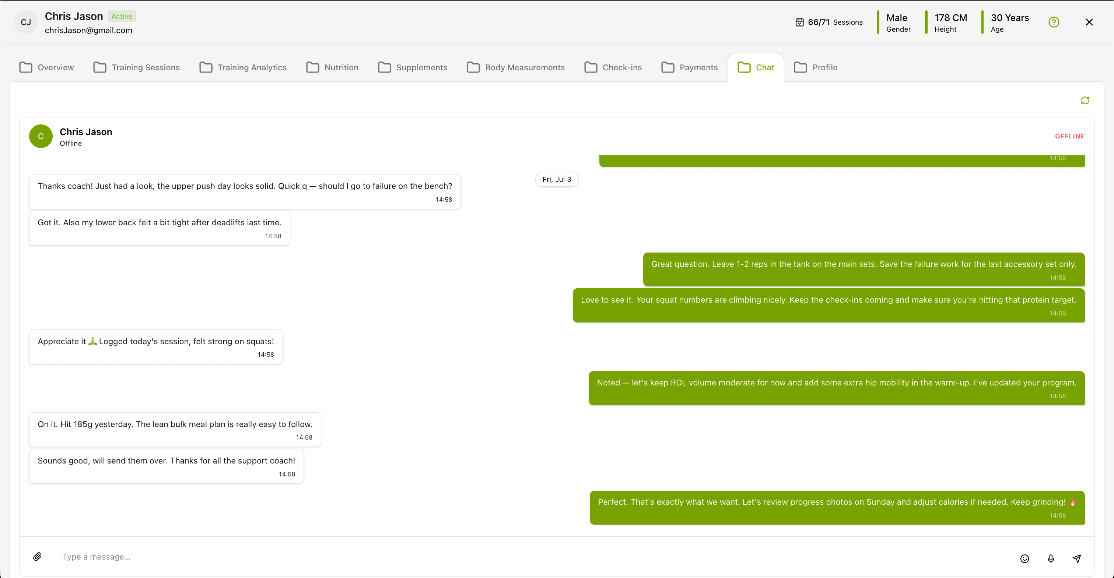Start voice recording with microphone icon
This screenshot has height=578, width=1114.
click(1051, 558)
